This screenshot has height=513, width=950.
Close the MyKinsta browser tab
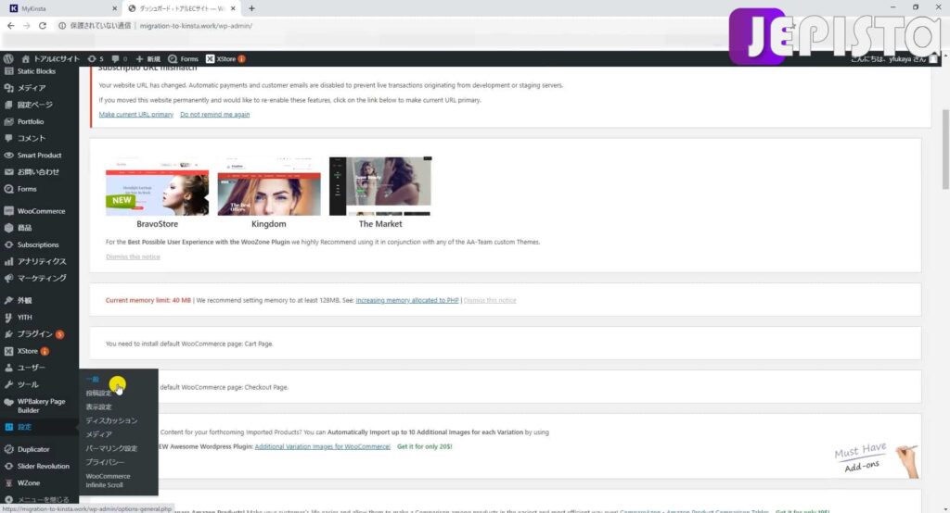tap(114, 8)
